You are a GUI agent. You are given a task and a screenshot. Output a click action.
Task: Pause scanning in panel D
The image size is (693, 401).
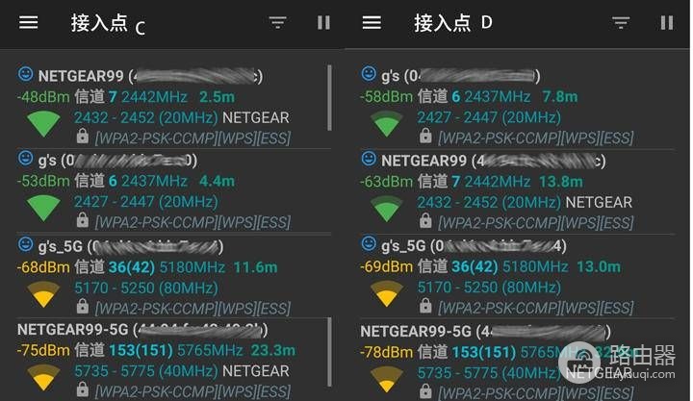click(x=667, y=22)
